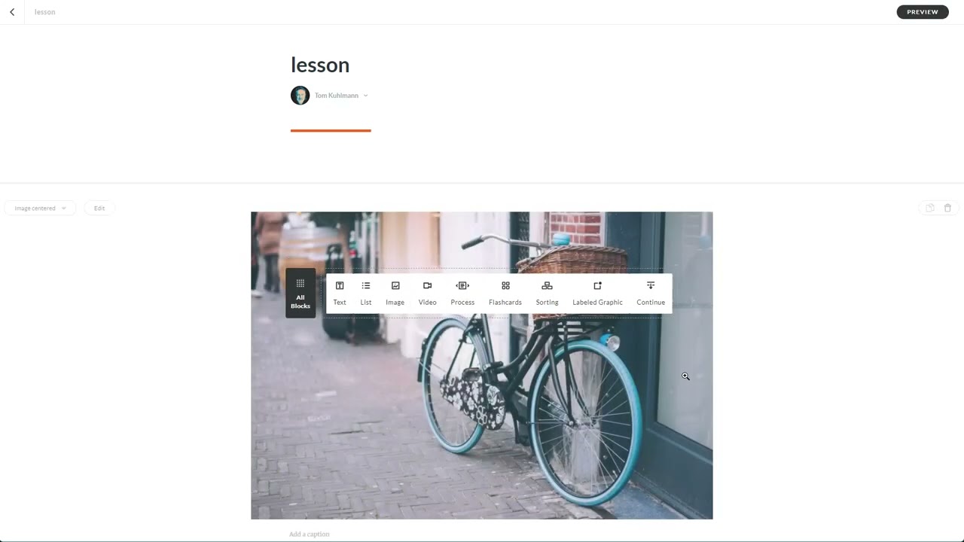Insert a Sorting activity block
The width and height of the screenshot is (964, 542).
point(547,293)
